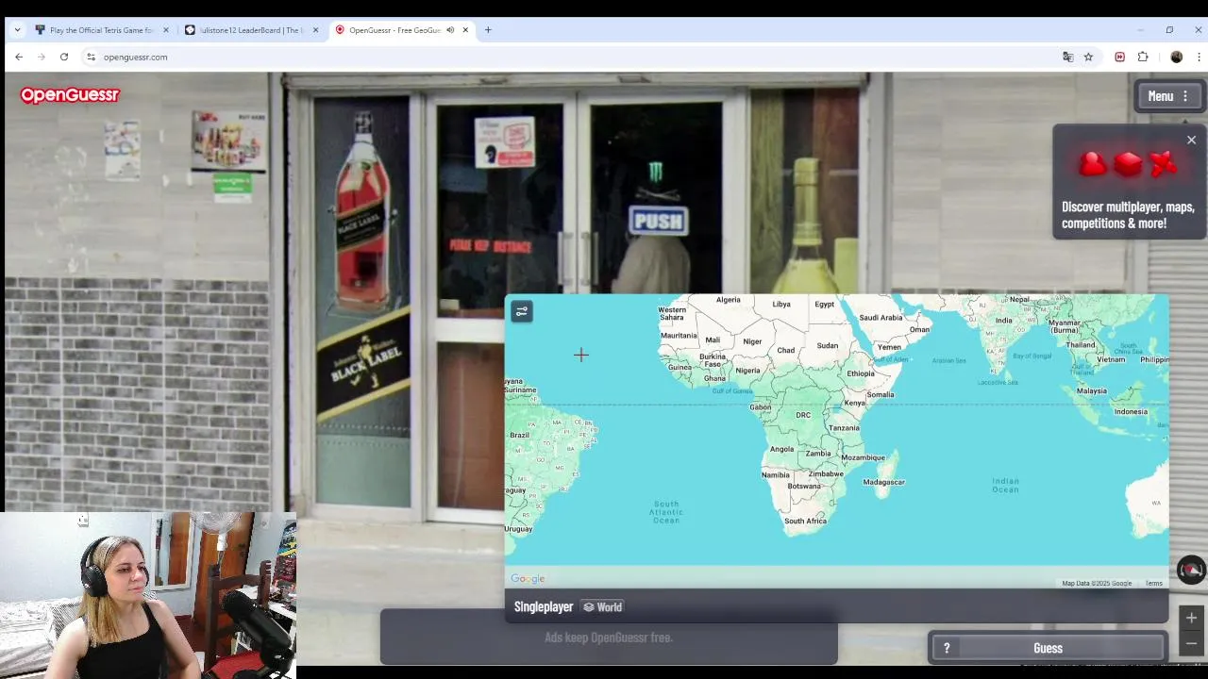Reload the OpenGuessr page
Viewport: 1208px width, 679px height.
tap(64, 57)
